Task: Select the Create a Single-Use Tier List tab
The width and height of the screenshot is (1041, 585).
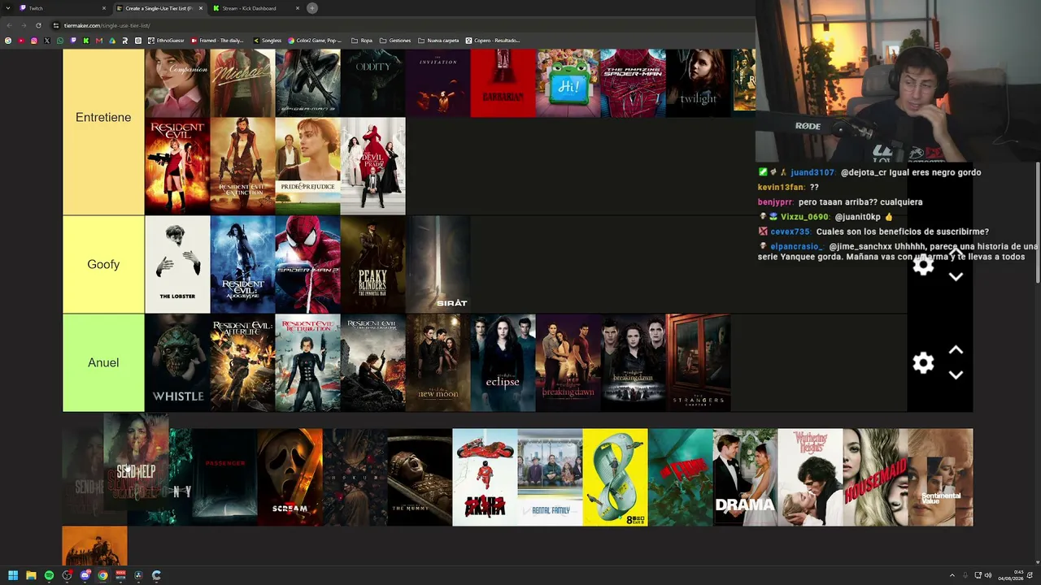Action: coord(160,8)
